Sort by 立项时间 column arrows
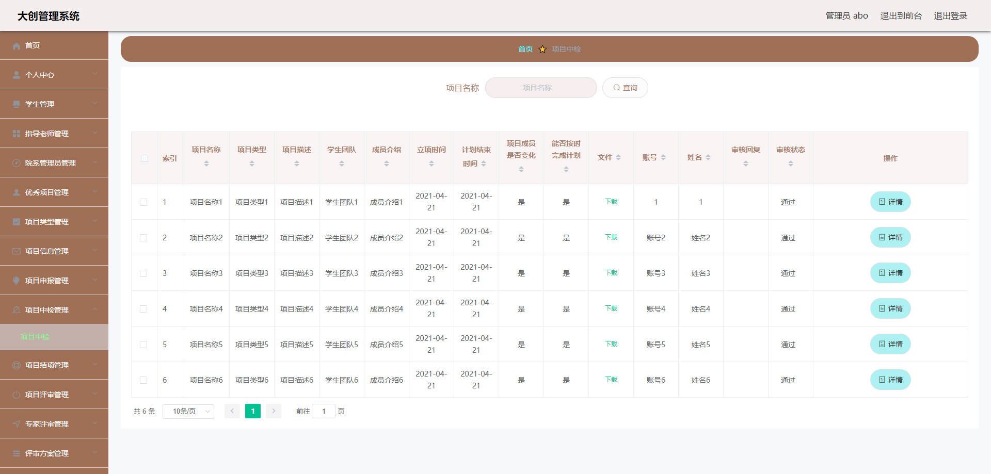This screenshot has height=474, width=991. pyautogui.click(x=431, y=164)
